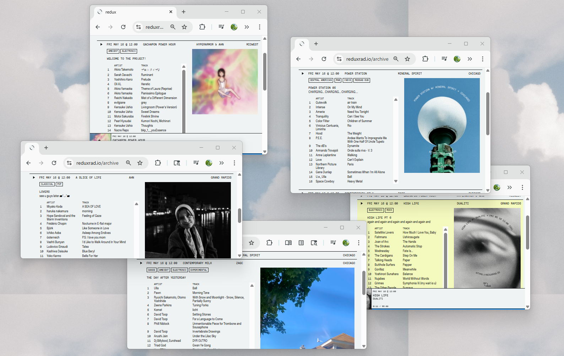Image resolution: width=564 pixels, height=356 pixels.
Task: Click up arrow of High Life tracklist scrollbar
Action: [x=445, y=229]
